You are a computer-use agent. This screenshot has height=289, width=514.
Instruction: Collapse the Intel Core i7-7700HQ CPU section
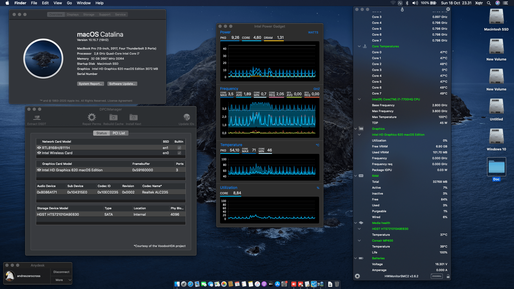pyautogui.click(x=359, y=99)
